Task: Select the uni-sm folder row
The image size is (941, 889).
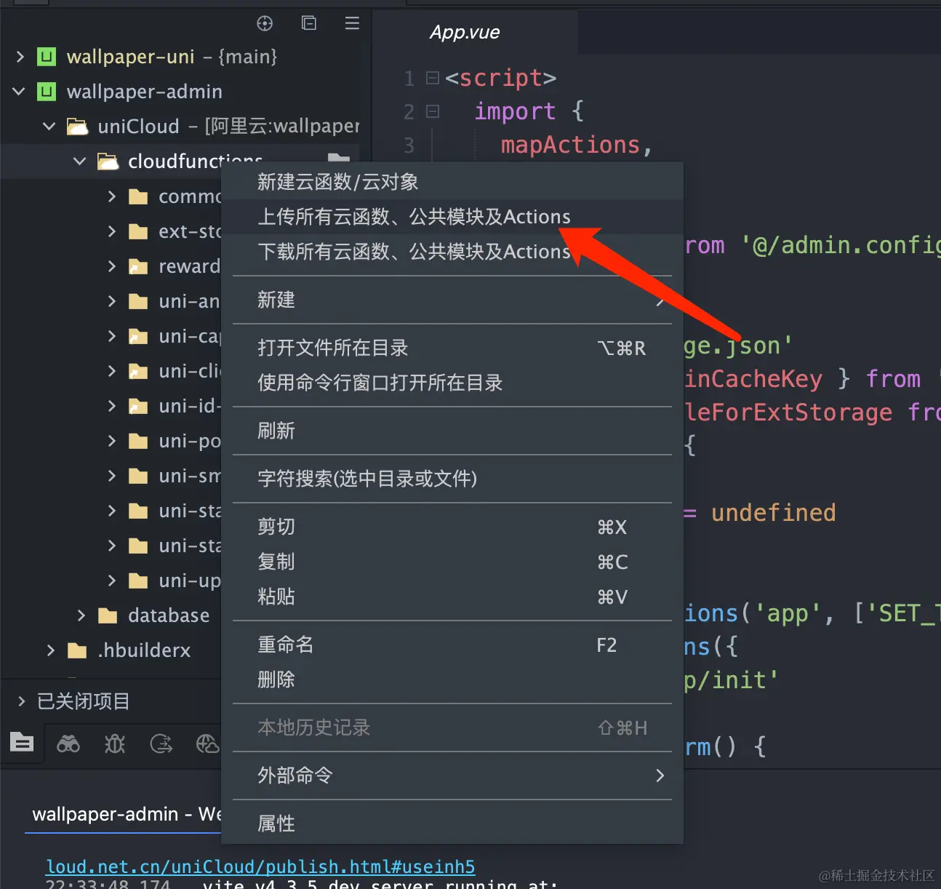Action: click(x=111, y=476)
